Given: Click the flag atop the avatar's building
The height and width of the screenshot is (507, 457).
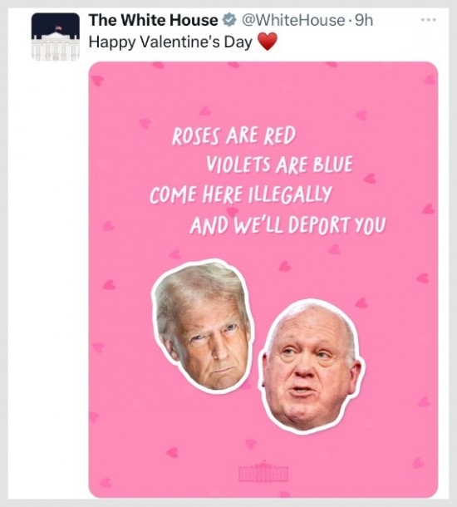Looking at the screenshot, I should click(x=58, y=28).
